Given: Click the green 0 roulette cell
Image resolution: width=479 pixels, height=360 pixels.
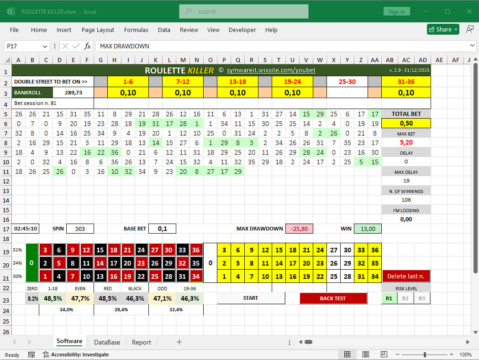Looking at the screenshot, I should coord(32,263).
